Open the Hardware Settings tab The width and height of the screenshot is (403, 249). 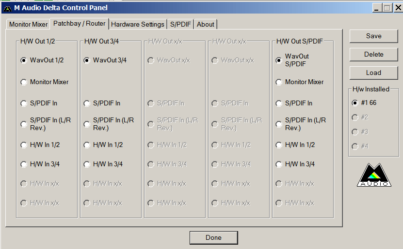pyautogui.click(x=138, y=24)
